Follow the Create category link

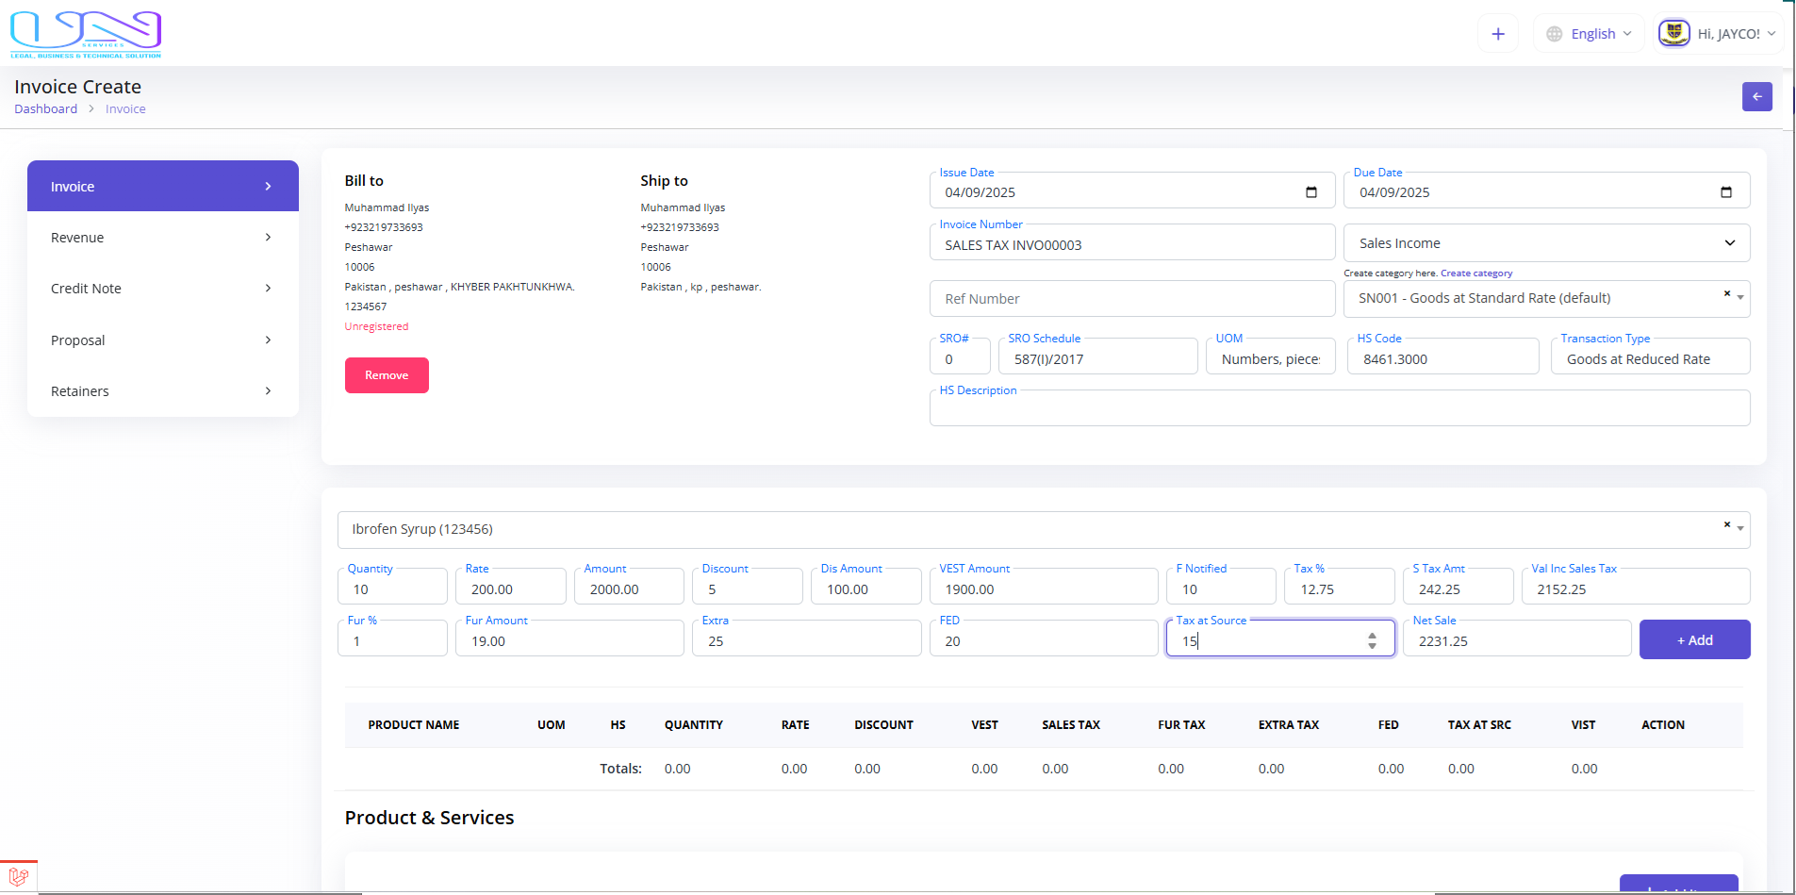click(x=1475, y=273)
